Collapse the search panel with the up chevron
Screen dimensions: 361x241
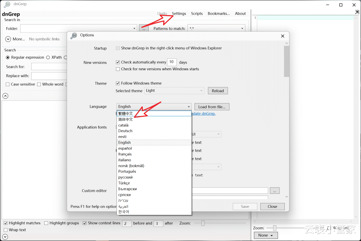pyautogui.click(x=5, y=96)
